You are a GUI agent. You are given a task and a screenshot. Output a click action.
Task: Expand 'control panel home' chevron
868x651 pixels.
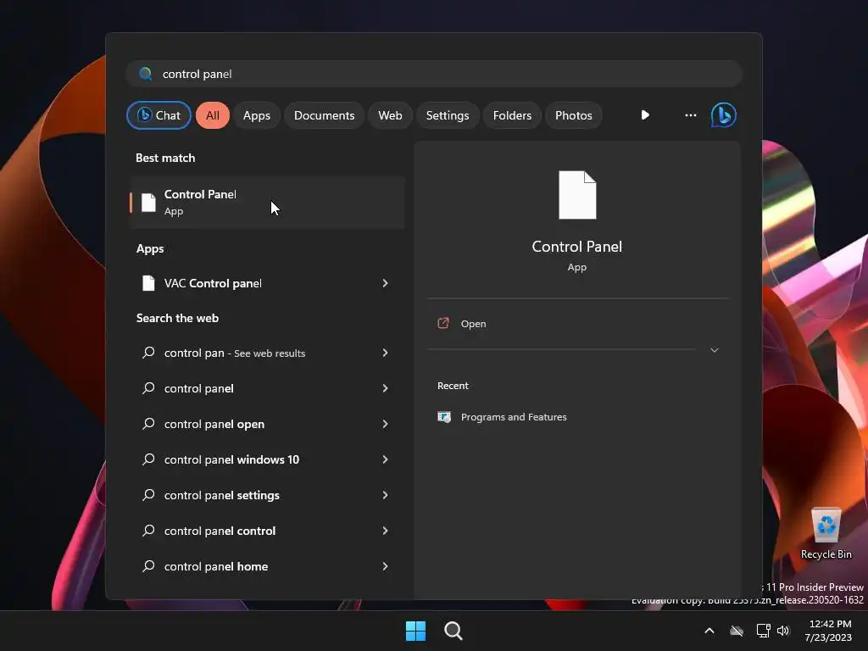click(386, 565)
